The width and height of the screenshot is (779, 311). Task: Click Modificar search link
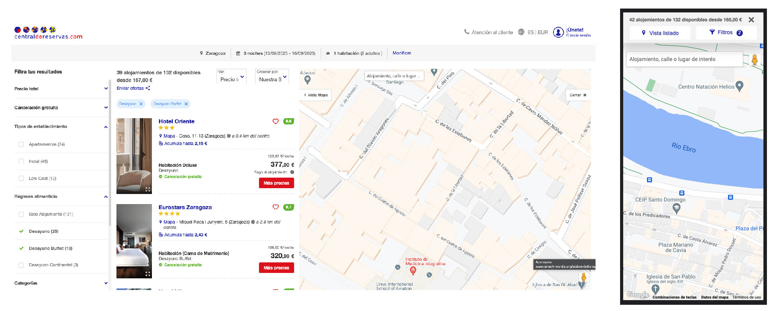point(402,53)
